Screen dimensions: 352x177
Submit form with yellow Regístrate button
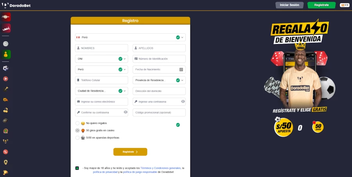[130, 152]
